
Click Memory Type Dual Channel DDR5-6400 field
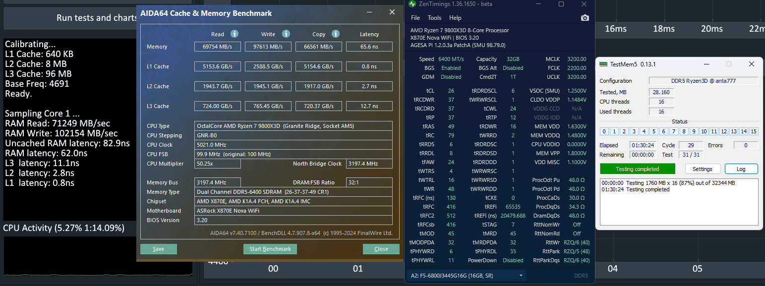[294, 192]
